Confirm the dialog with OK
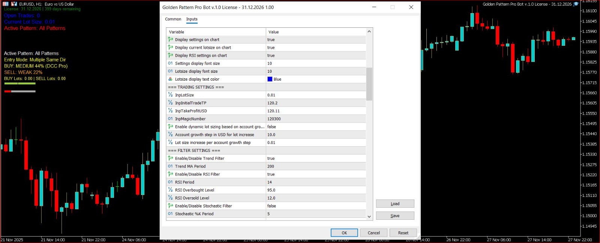600x243 pixels. click(x=344, y=233)
